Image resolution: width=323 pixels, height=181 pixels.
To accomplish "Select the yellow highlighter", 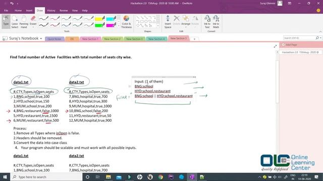I will (x=100, y=19).
